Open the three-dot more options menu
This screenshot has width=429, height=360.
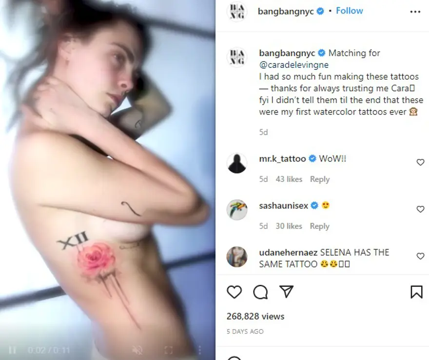pos(415,12)
